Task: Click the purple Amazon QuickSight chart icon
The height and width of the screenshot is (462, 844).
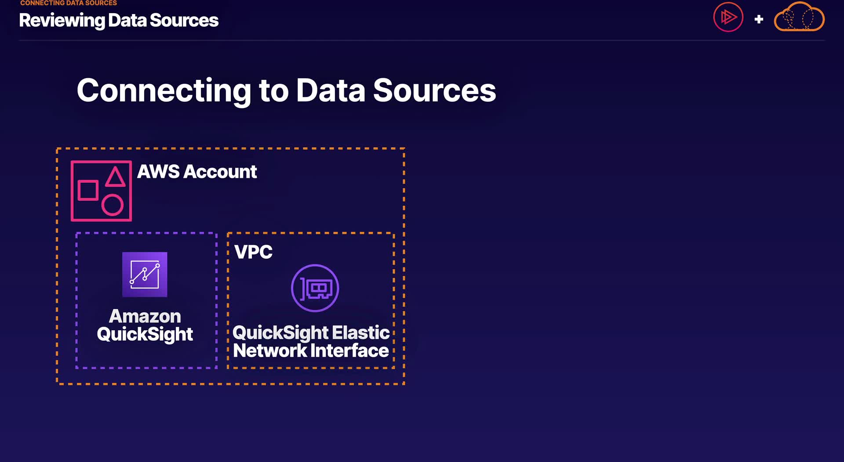Action: point(145,274)
